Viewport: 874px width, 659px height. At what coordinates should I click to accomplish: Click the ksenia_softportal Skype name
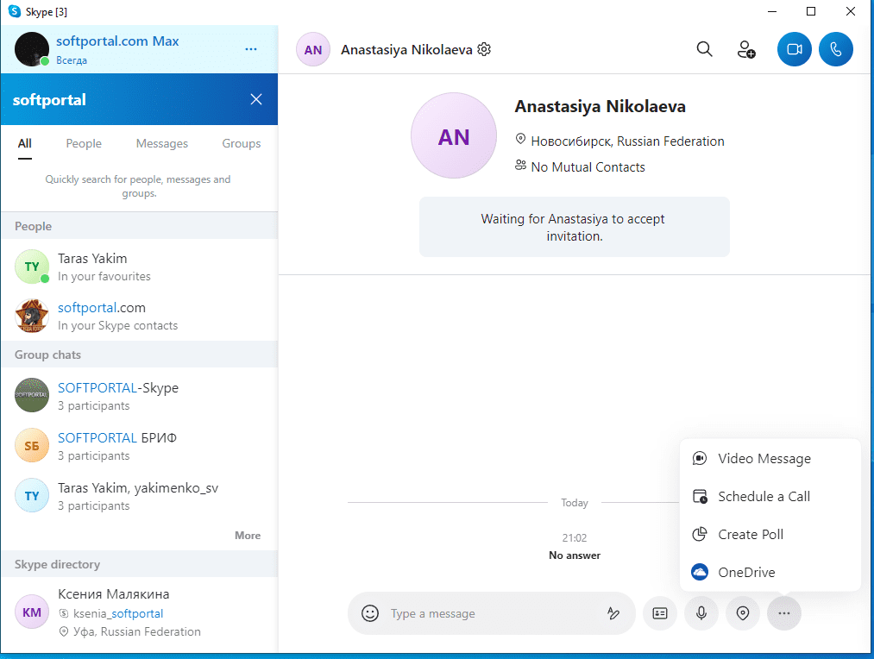tap(118, 613)
